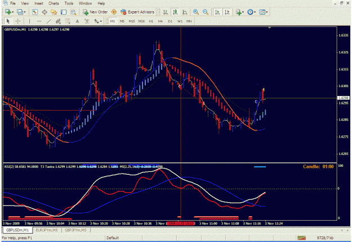Open the Tools menu
352x242 pixels.
point(69,3)
